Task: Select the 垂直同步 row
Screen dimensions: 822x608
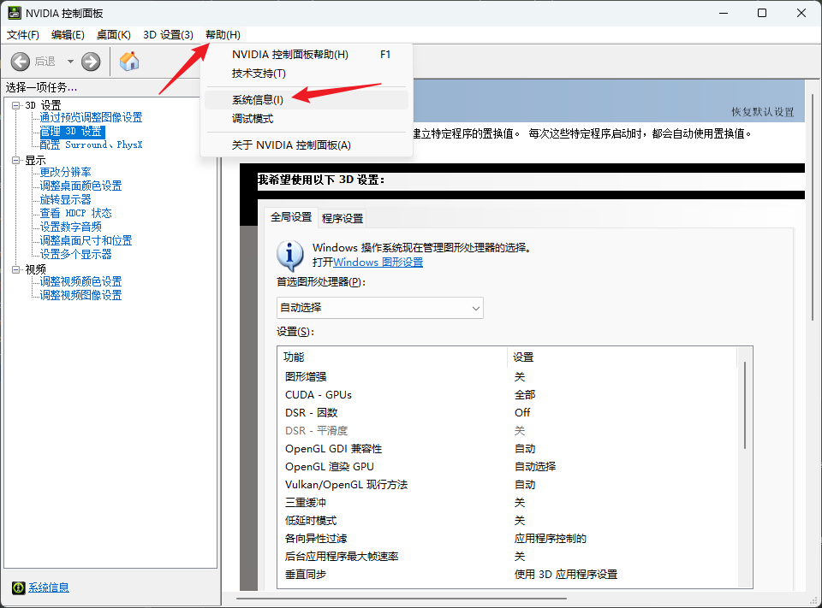Action: (509, 575)
